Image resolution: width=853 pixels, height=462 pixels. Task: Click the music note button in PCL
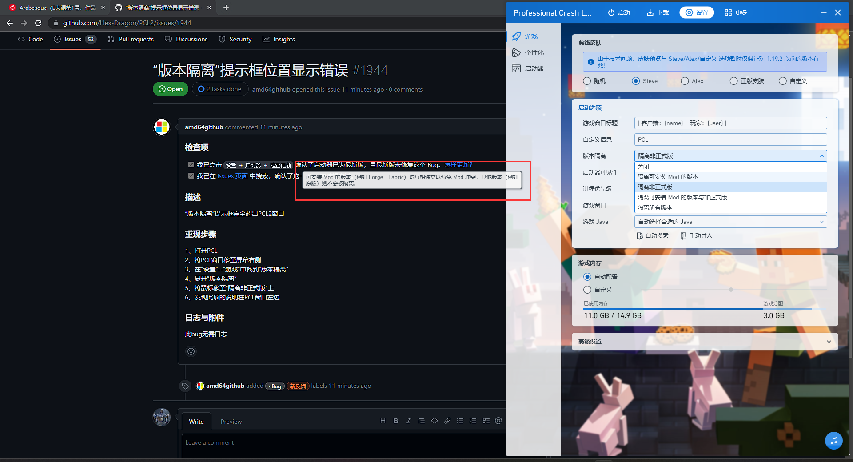[834, 441]
